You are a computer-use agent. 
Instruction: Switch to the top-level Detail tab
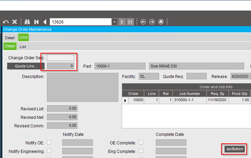coord(10,38)
